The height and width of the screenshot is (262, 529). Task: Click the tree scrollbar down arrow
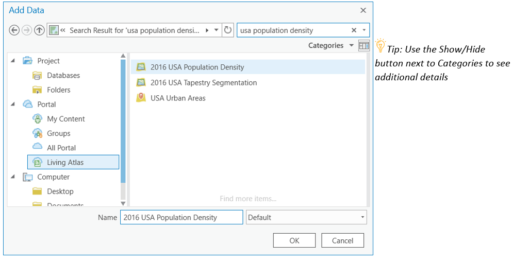click(123, 203)
